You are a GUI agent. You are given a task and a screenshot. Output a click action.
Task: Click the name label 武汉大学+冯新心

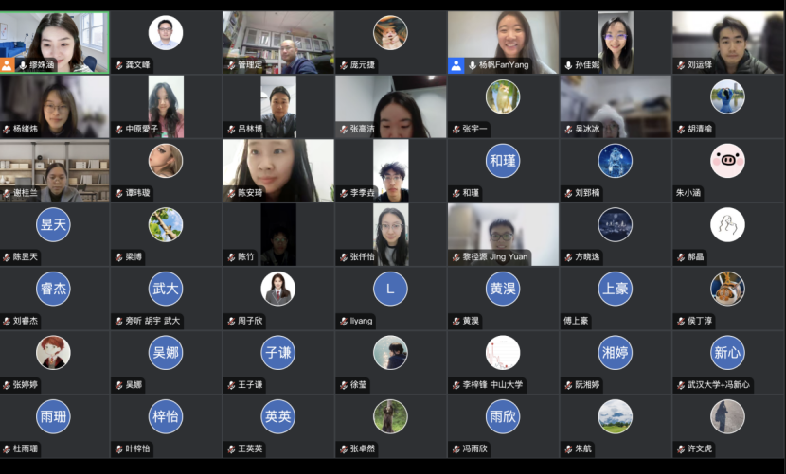[x=719, y=385]
